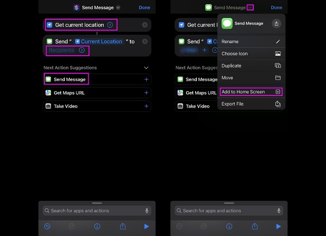Select the Take Video suggestion in right screen
The image size is (326, 236).
point(196,106)
